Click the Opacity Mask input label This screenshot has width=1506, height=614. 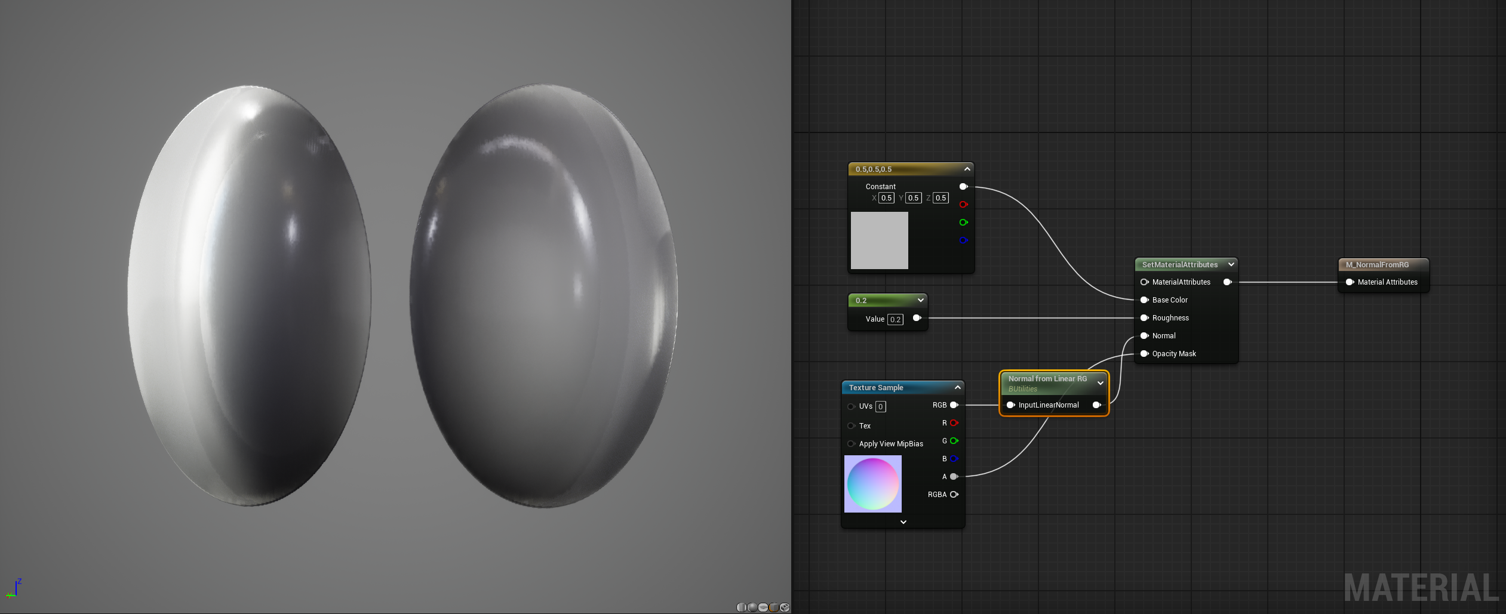click(1173, 354)
